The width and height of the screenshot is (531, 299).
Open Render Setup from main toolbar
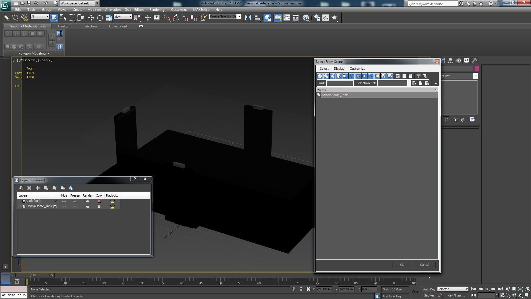pos(317,18)
